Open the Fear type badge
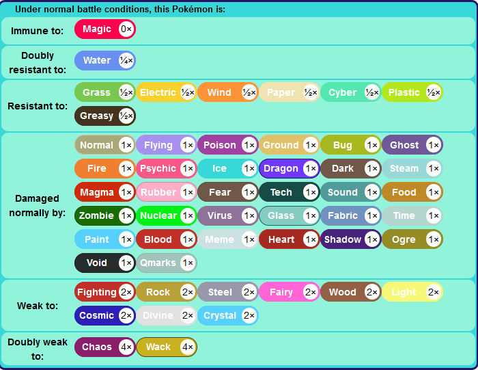Image resolution: width=478 pixels, height=370 pixels. (228, 192)
